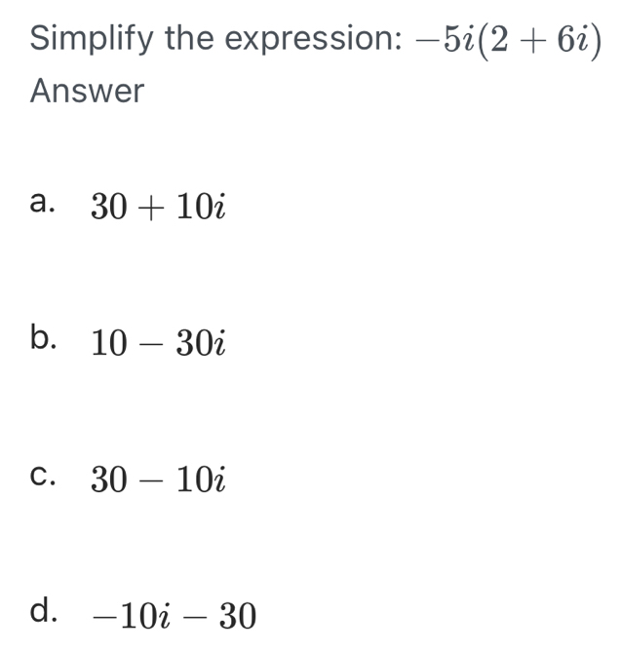
Task: Click the '30' term in option c
Action: coord(108,479)
